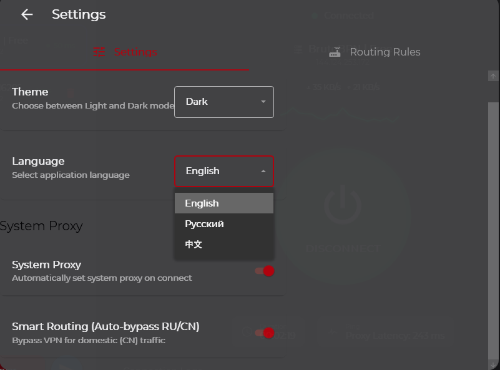Toggle the Smart Routing switch
The width and height of the screenshot is (500, 370).
pyautogui.click(x=265, y=333)
